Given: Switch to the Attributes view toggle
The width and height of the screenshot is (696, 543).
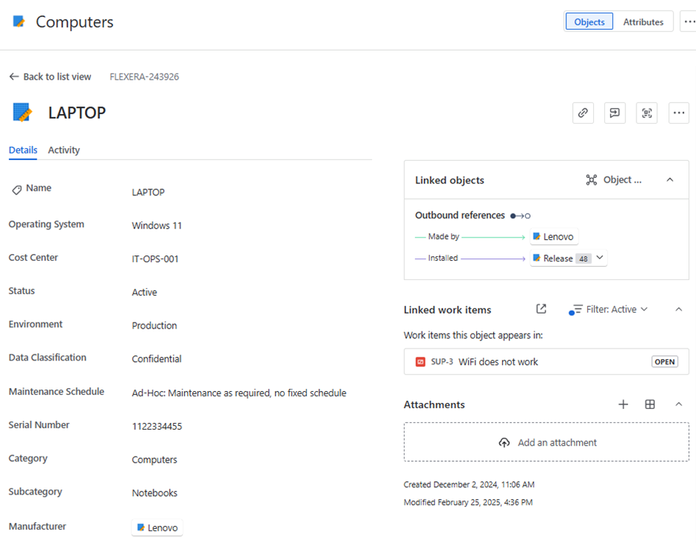Looking at the screenshot, I should click(x=643, y=22).
